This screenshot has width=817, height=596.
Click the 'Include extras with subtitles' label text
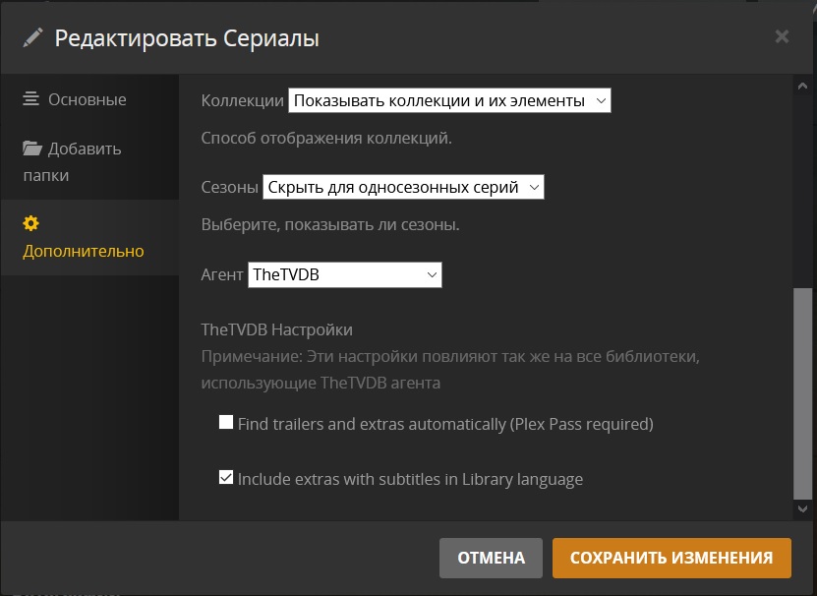tap(410, 480)
